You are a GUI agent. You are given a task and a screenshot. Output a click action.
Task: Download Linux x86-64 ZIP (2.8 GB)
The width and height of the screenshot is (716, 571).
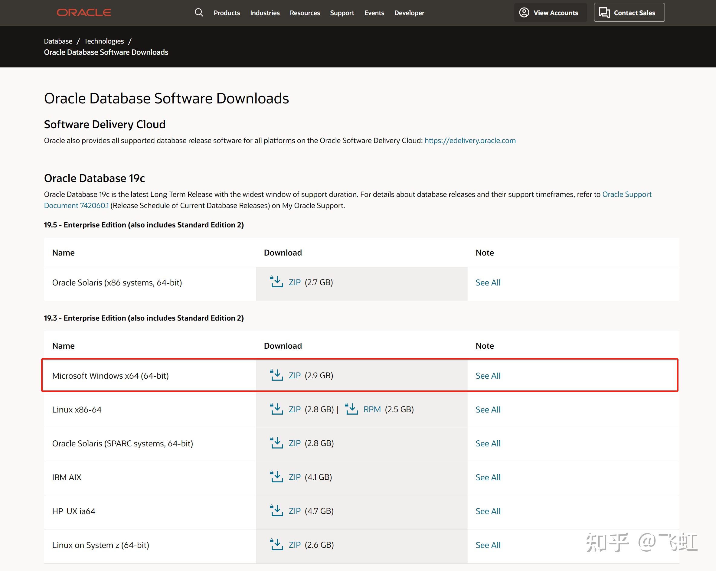[295, 409]
